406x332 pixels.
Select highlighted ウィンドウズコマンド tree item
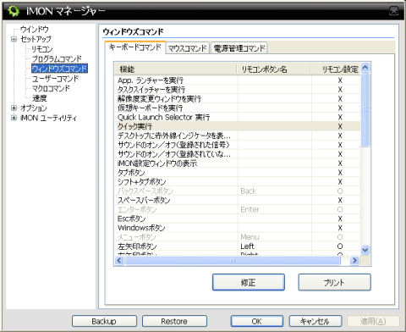point(59,69)
